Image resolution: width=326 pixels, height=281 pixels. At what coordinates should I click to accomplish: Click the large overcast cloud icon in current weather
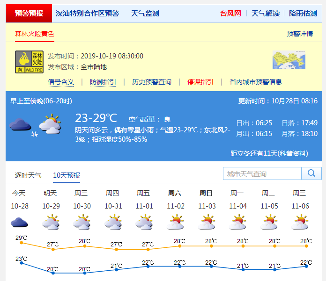(20, 125)
